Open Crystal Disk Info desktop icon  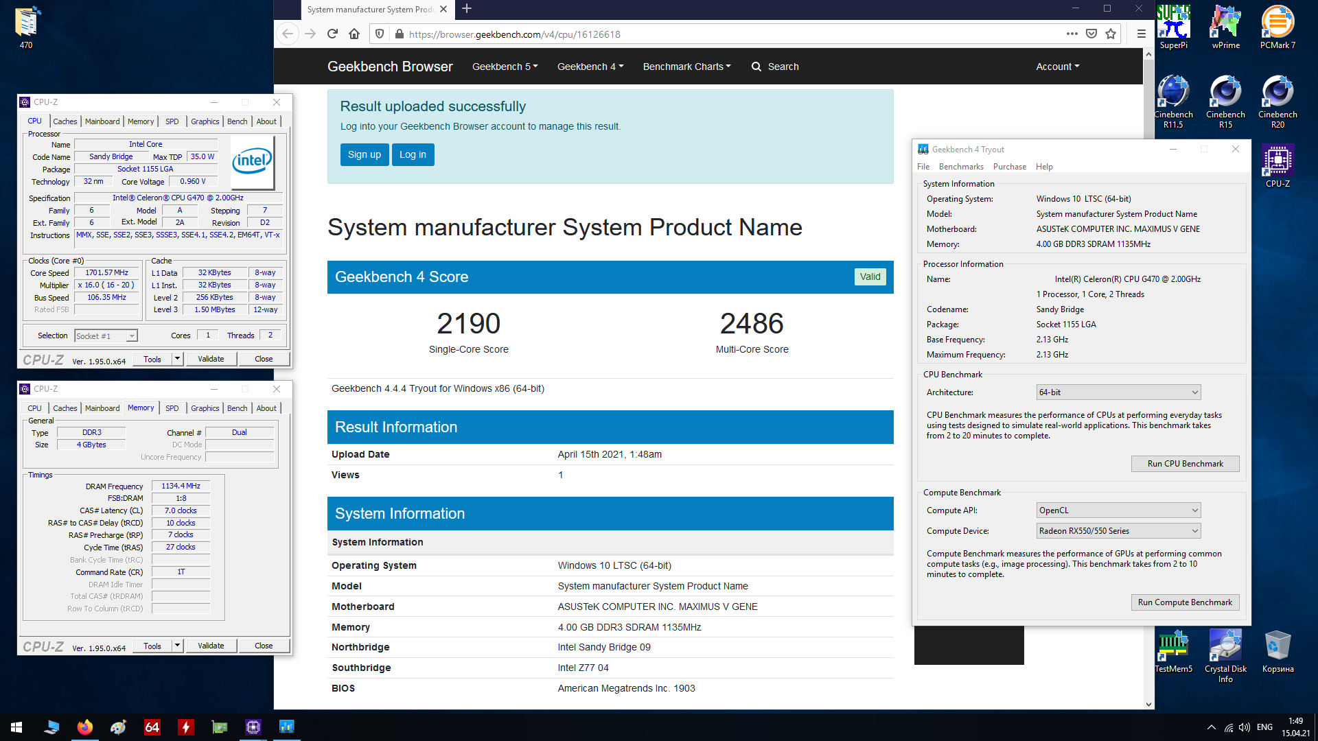1225,656
